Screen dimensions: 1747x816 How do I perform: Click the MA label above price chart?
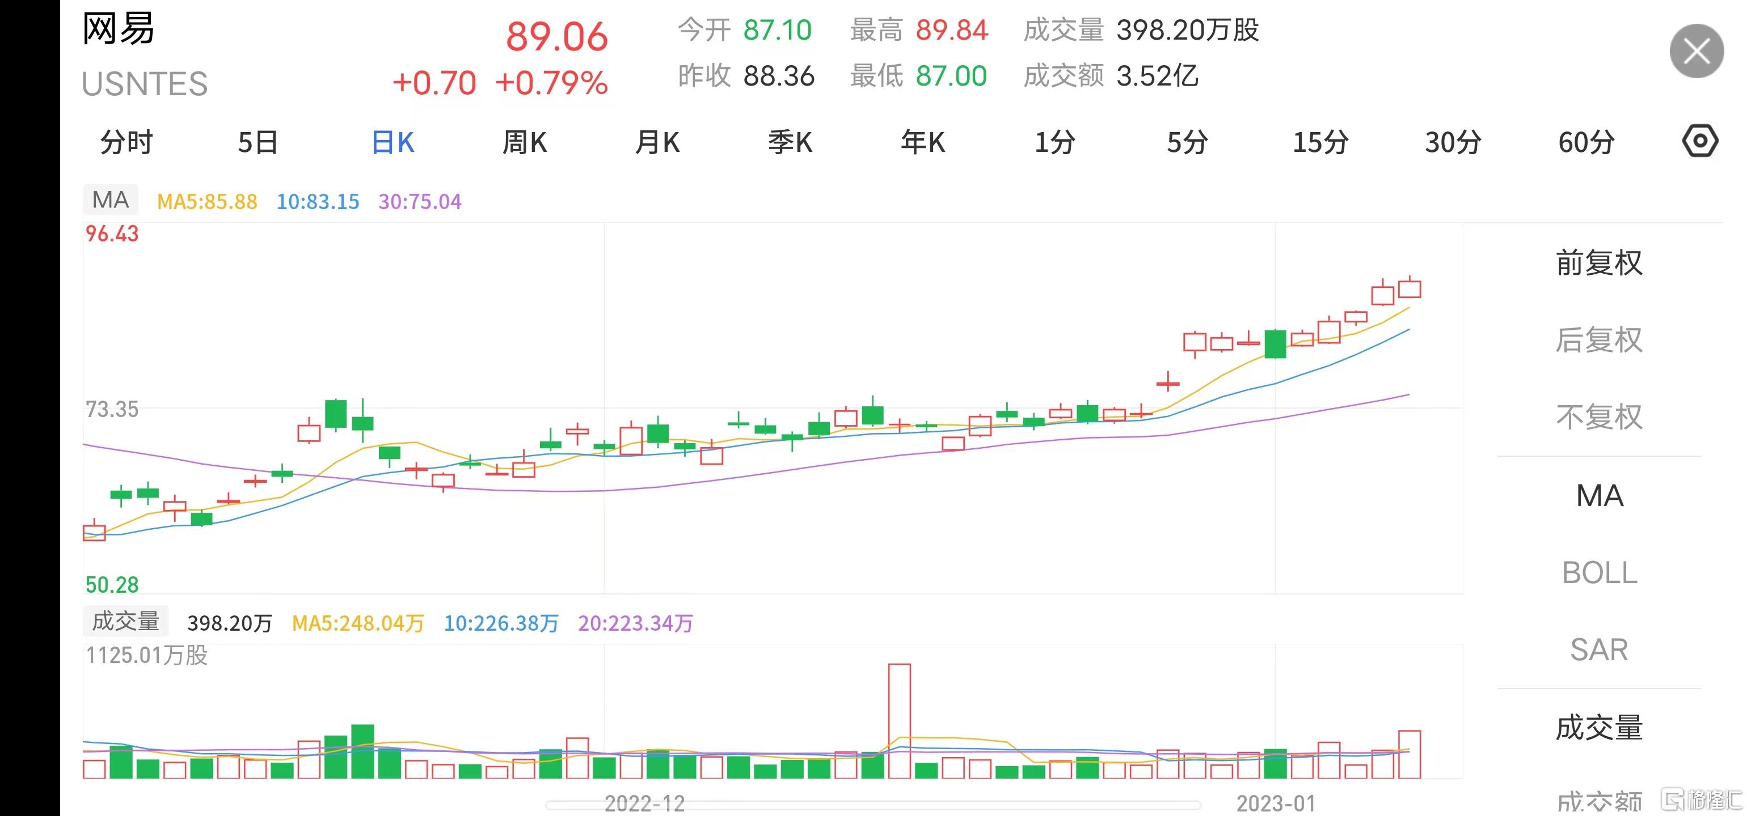pyautogui.click(x=111, y=200)
